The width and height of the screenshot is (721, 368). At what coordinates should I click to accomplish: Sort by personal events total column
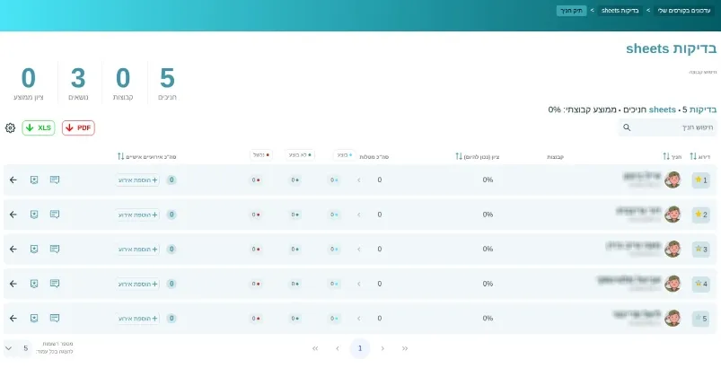point(120,156)
